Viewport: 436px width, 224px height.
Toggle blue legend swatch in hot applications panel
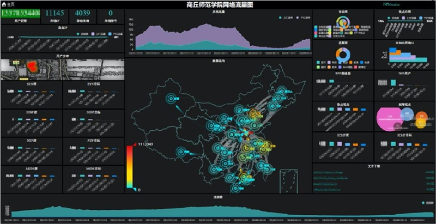[421, 18]
